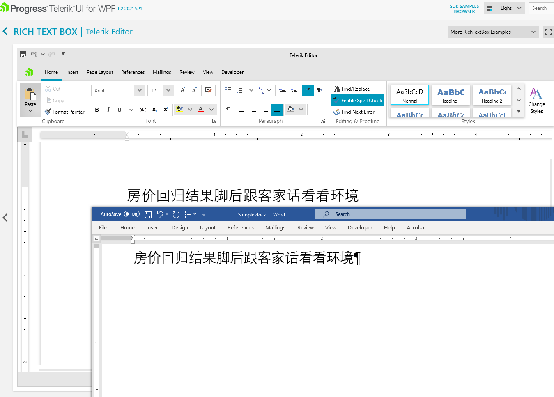This screenshot has height=397, width=554.
Task: Click the Change Styles icon
Action: coord(536,94)
